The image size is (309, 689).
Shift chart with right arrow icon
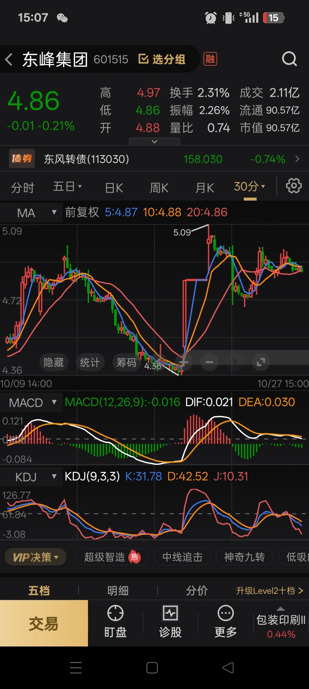pos(235,363)
